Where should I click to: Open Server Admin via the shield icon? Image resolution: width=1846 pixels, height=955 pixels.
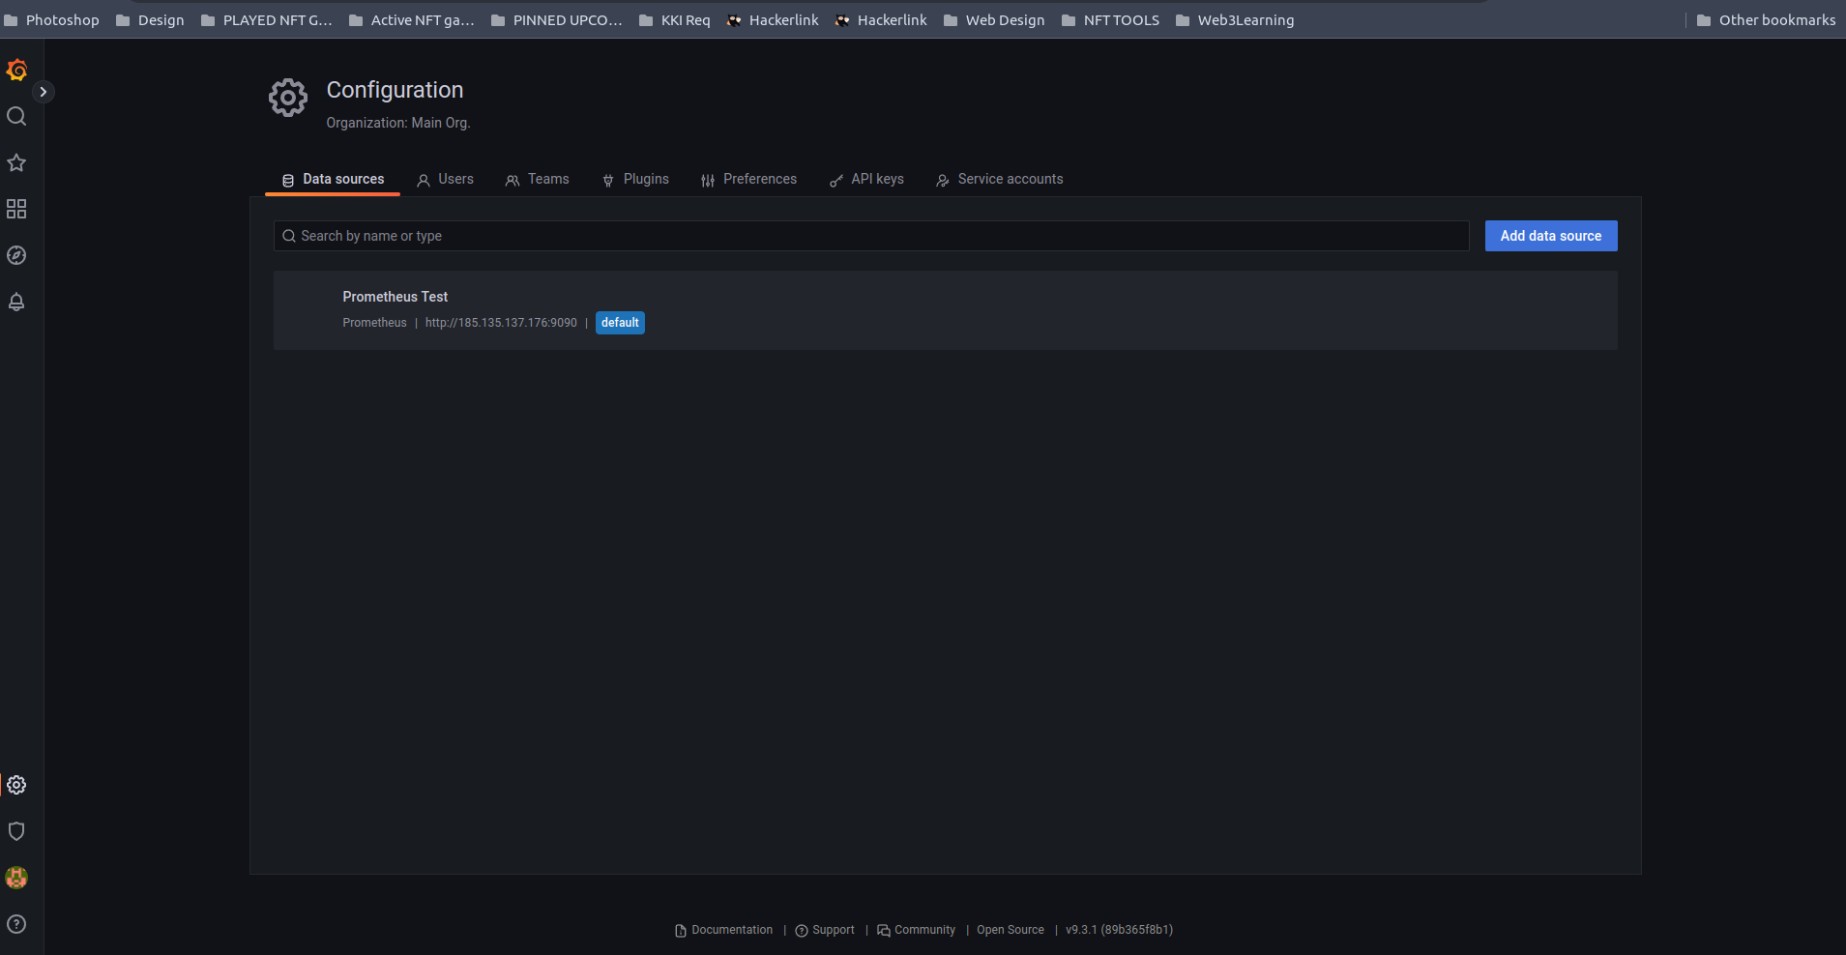pyautogui.click(x=16, y=831)
